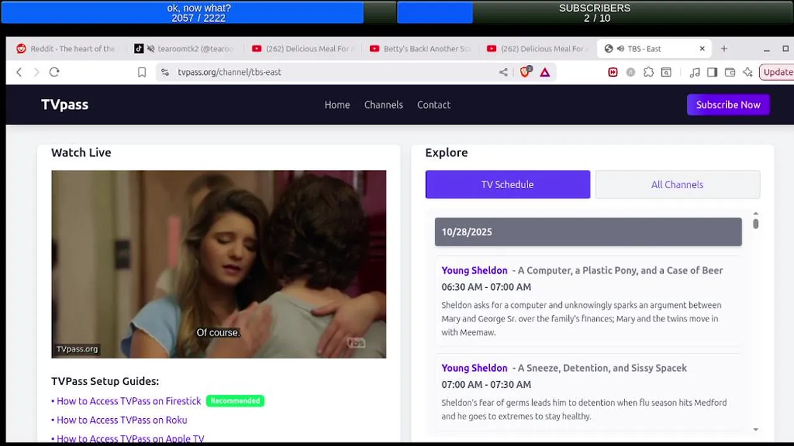The width and height of the screenshot is (794, 446).
Task: Open the music note playlist icon
Action: (x=695, y=72)
